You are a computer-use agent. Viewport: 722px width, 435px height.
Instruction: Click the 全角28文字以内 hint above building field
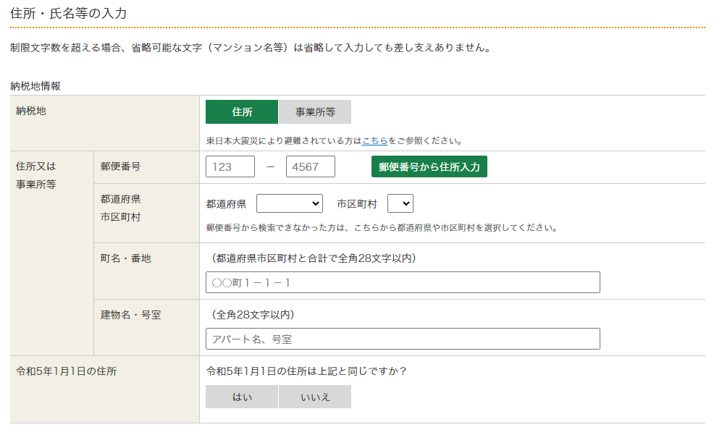pos(253,314)
